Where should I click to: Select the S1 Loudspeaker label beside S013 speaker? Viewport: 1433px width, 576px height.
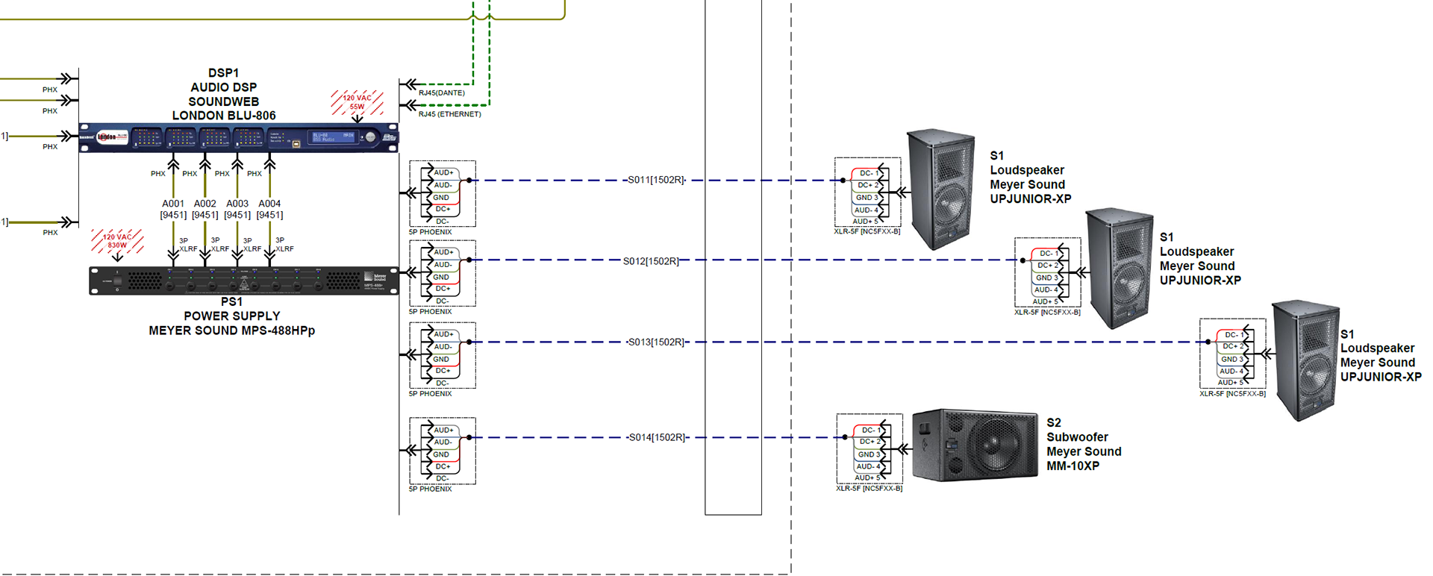(x=1381, y=355)
